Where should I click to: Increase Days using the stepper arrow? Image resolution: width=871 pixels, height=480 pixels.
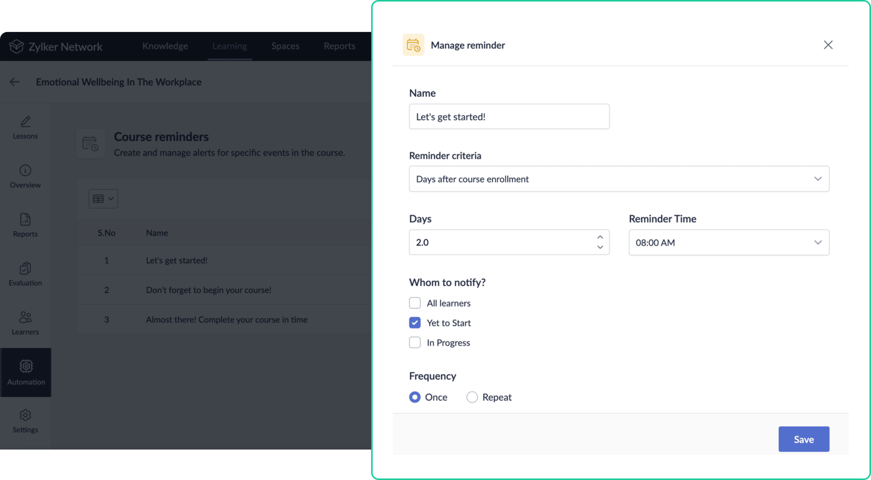(x=599, y=237)
